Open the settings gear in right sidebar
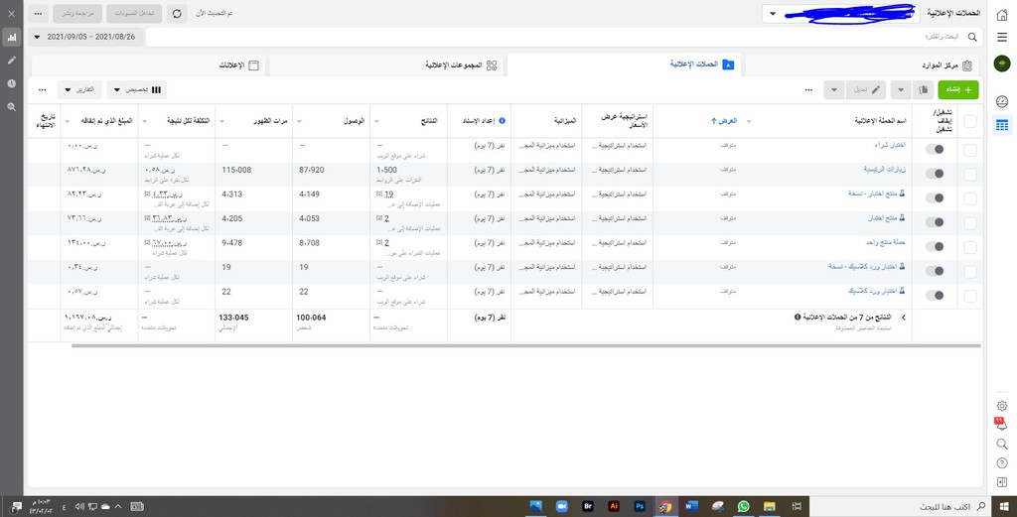The image size is (1017, 517). 1002,406
